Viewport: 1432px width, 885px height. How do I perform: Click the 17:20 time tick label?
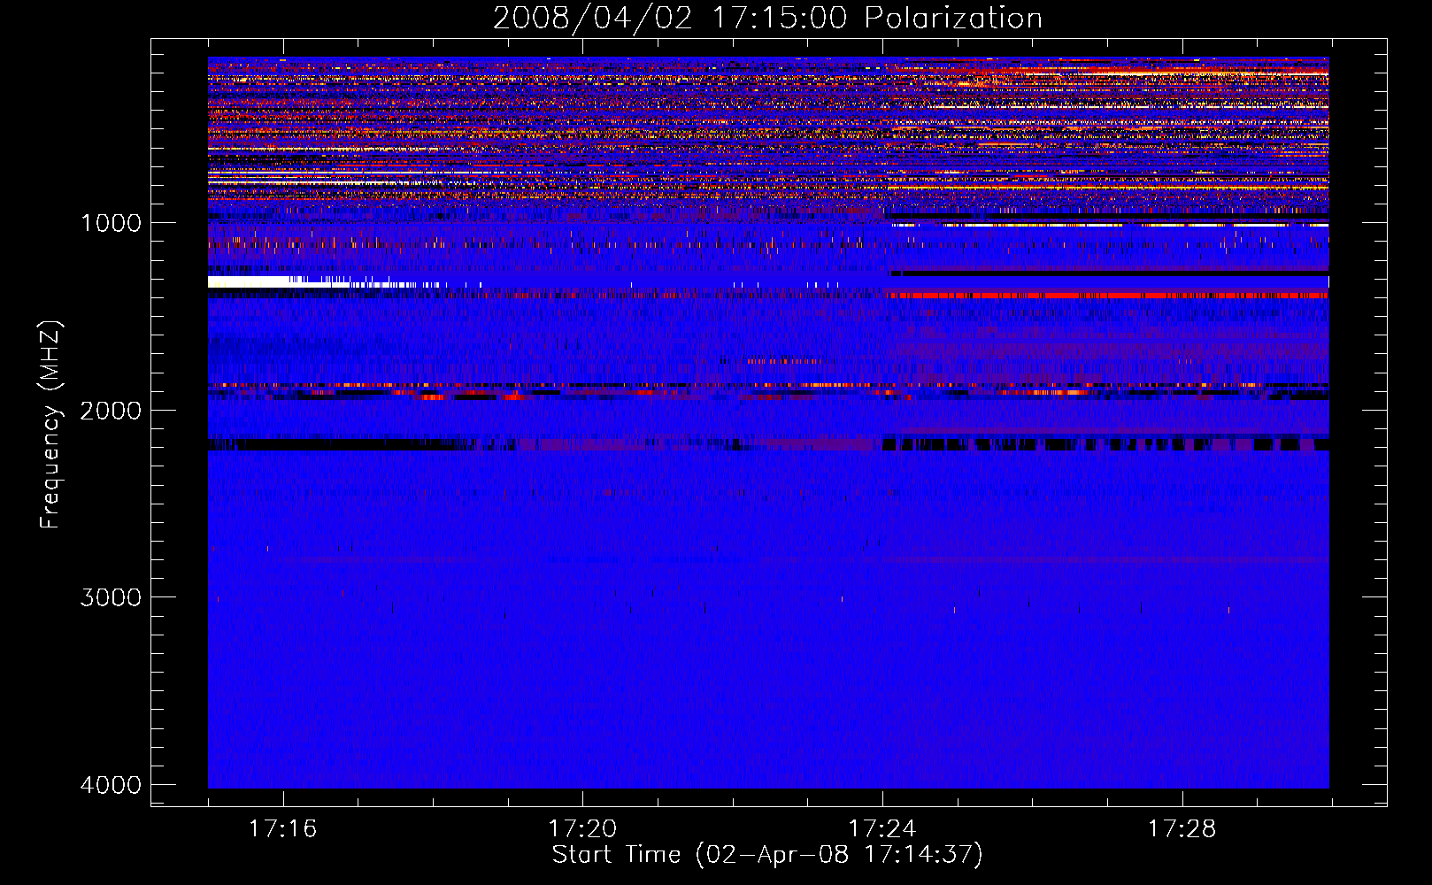point(582,828)
